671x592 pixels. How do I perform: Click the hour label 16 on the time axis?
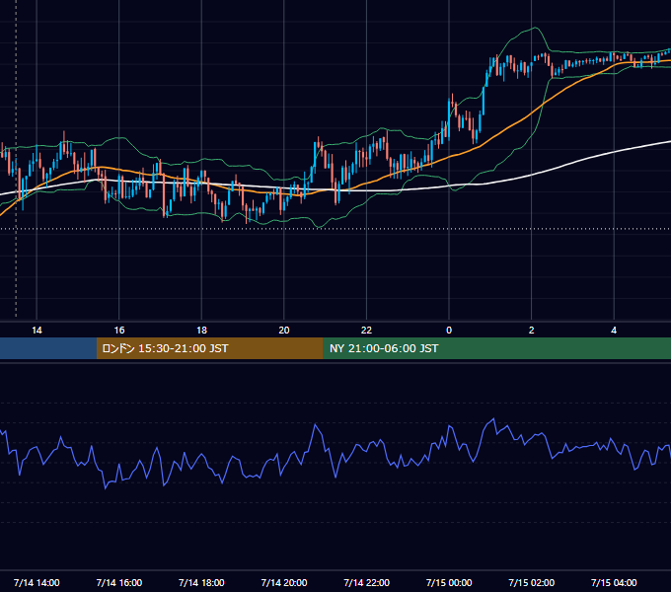click(x=119, y=331)
